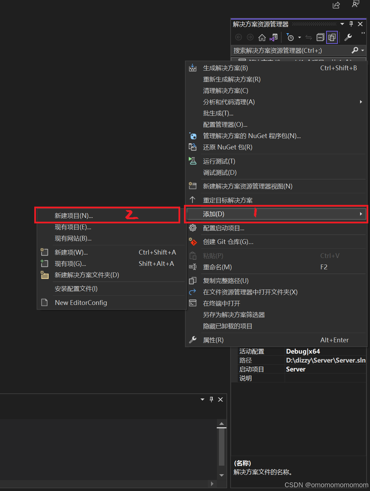The height and width of the screenshot is (491, 370).
Task: Click the back navigation arrow in Solution Explorer
Action: [x=238, y=37]
